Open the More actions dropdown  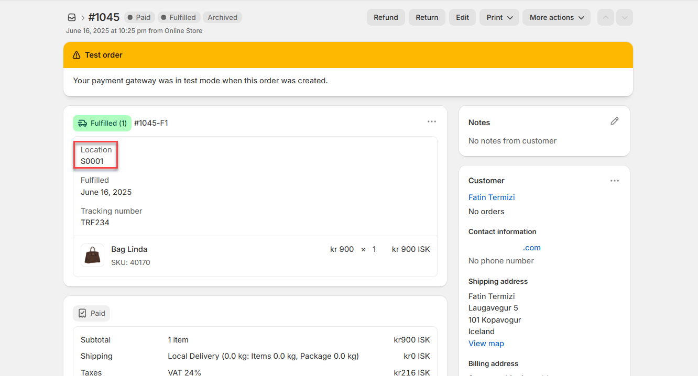pos(556,17)
